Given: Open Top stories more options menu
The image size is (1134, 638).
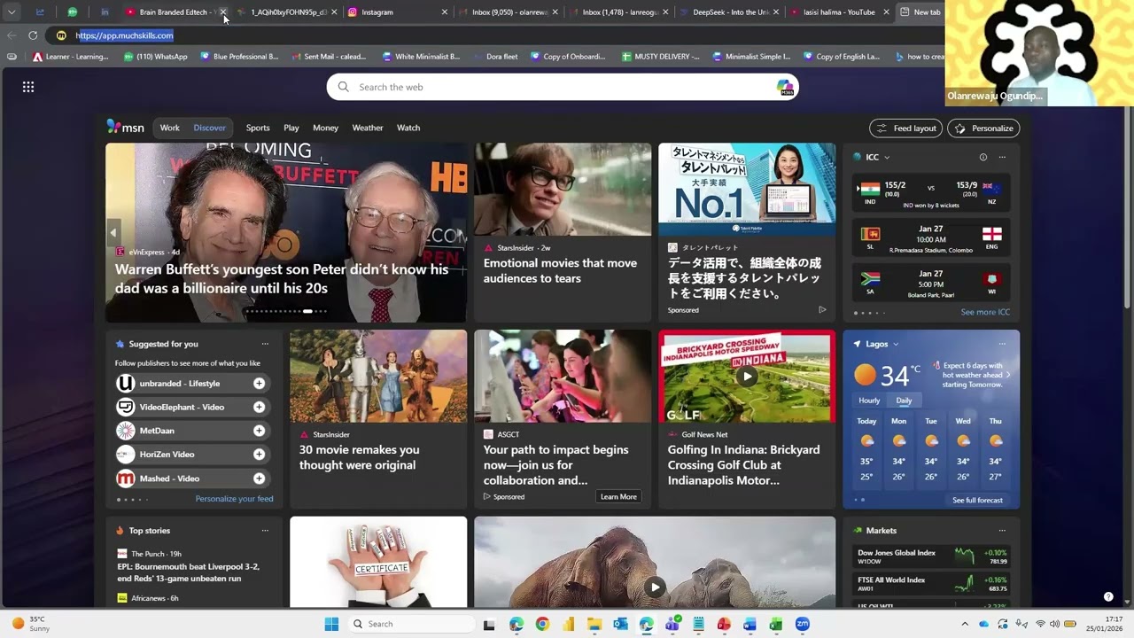Looking at the screenshot, I should click(265, 531).
